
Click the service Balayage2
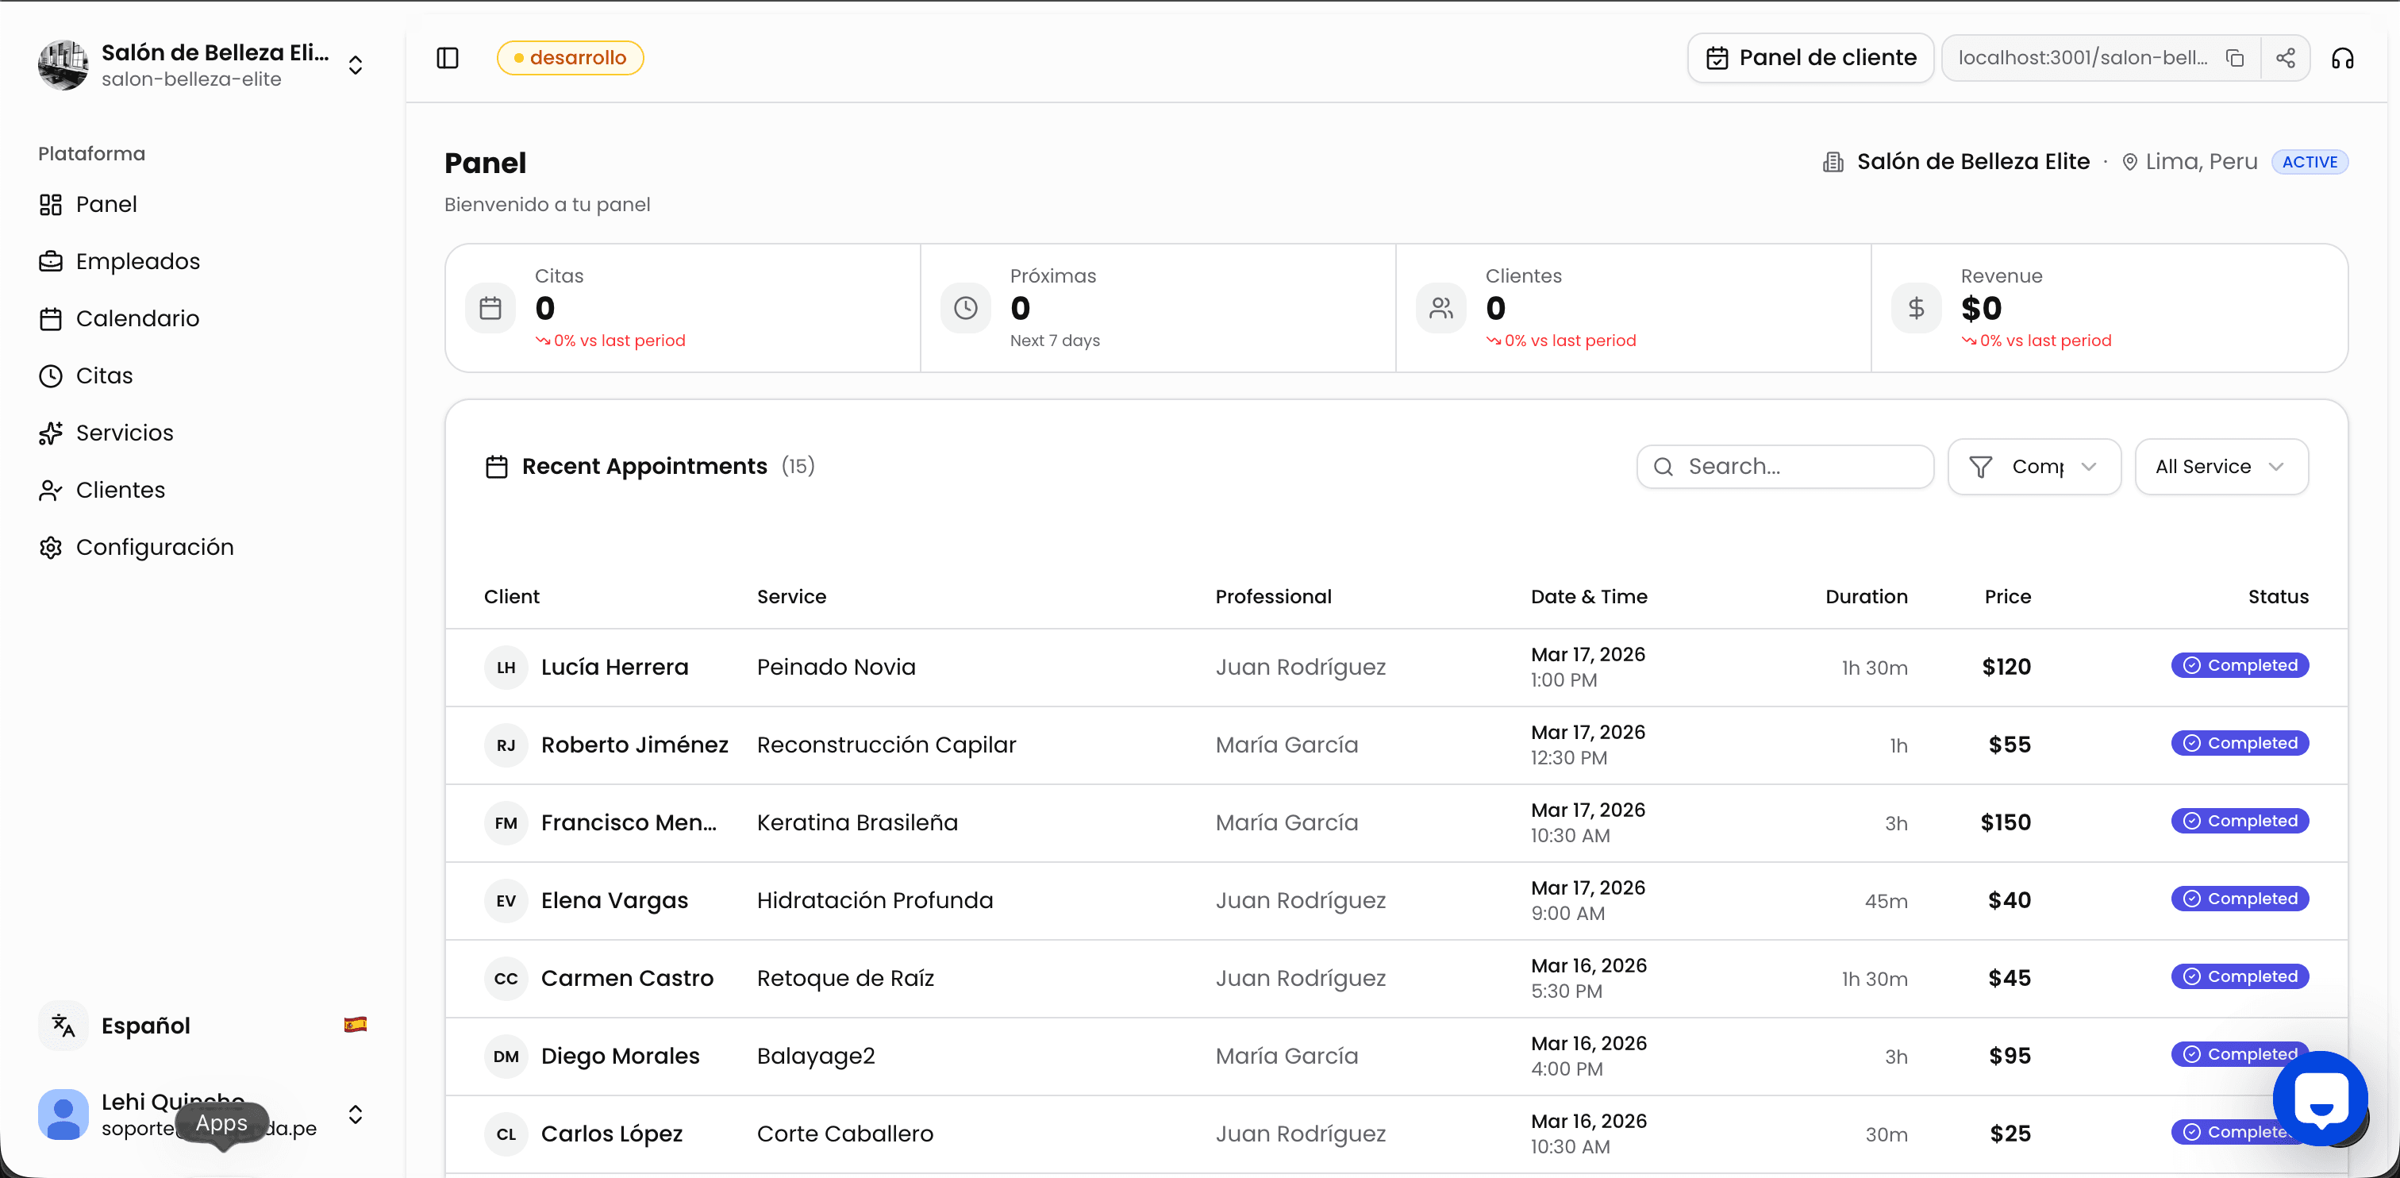815,1056
